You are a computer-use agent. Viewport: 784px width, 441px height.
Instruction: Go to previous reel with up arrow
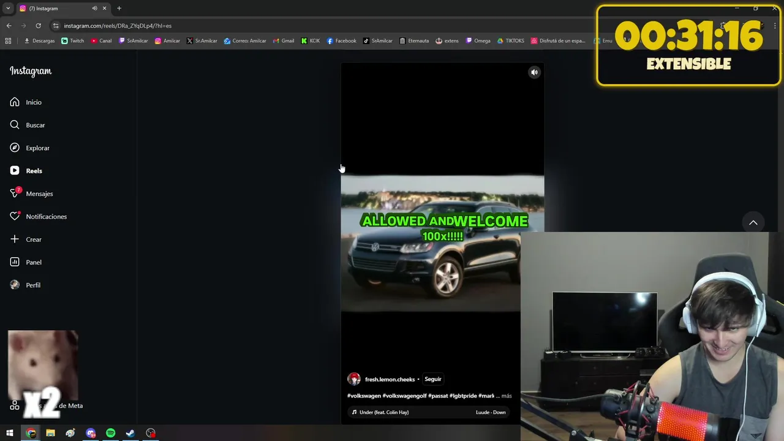753,222
